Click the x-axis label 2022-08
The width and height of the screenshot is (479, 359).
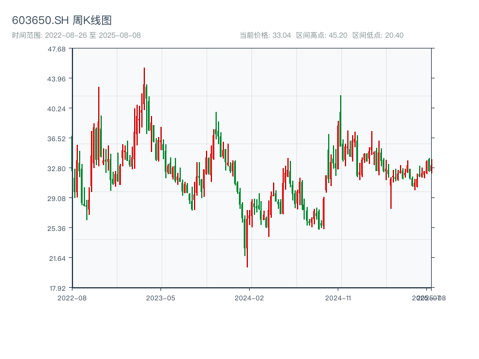click(x=72, y=298)
